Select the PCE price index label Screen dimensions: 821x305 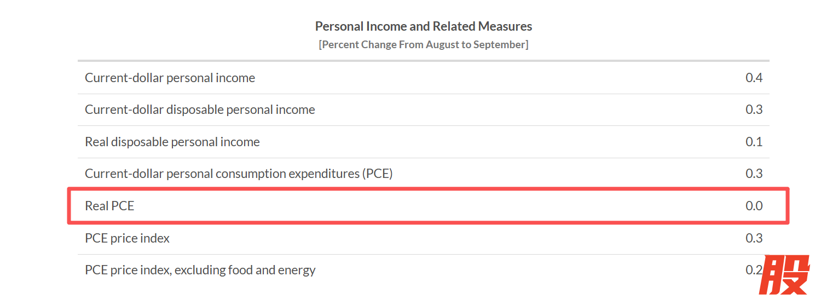[x=127, y=238]
